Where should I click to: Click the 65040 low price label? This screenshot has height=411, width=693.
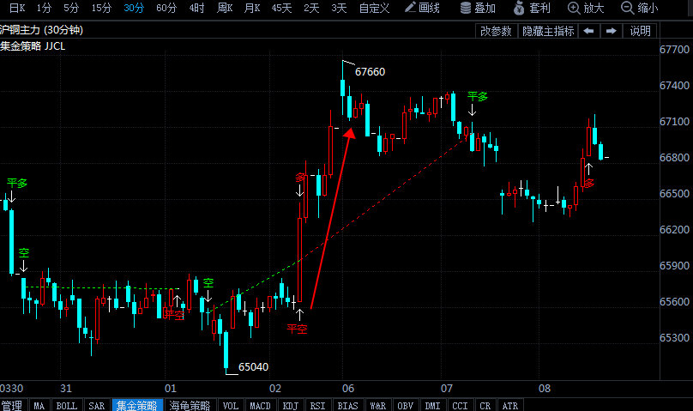point(253,366)
